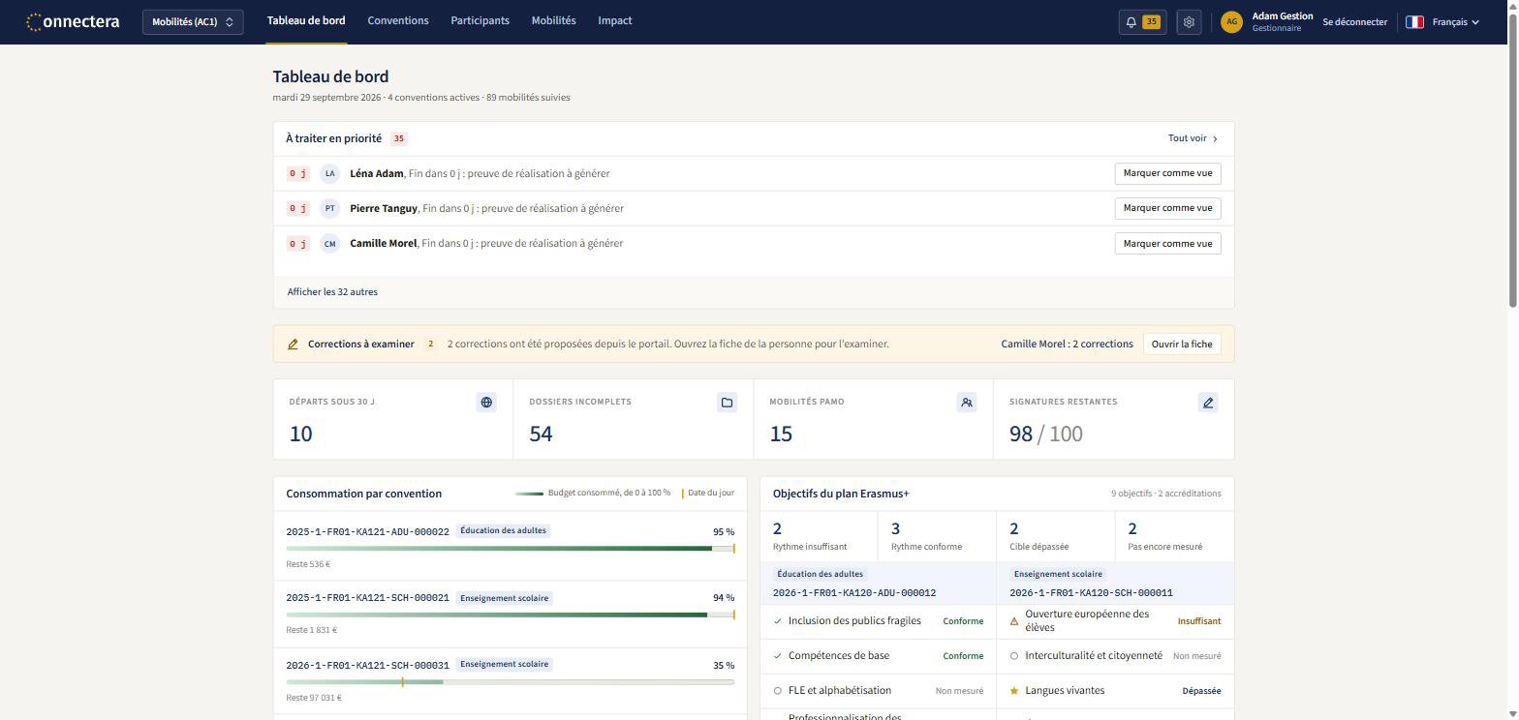The image size is (1519, 720).
Task: Click the budget bar for convention SCH-000031
Action: coord(510,682)
